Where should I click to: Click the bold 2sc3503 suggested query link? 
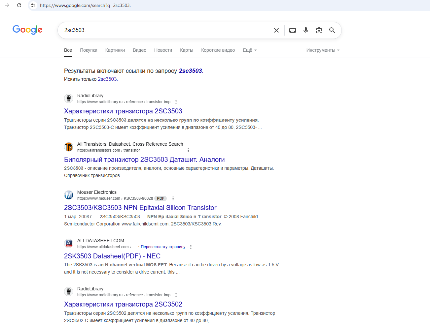191,71
